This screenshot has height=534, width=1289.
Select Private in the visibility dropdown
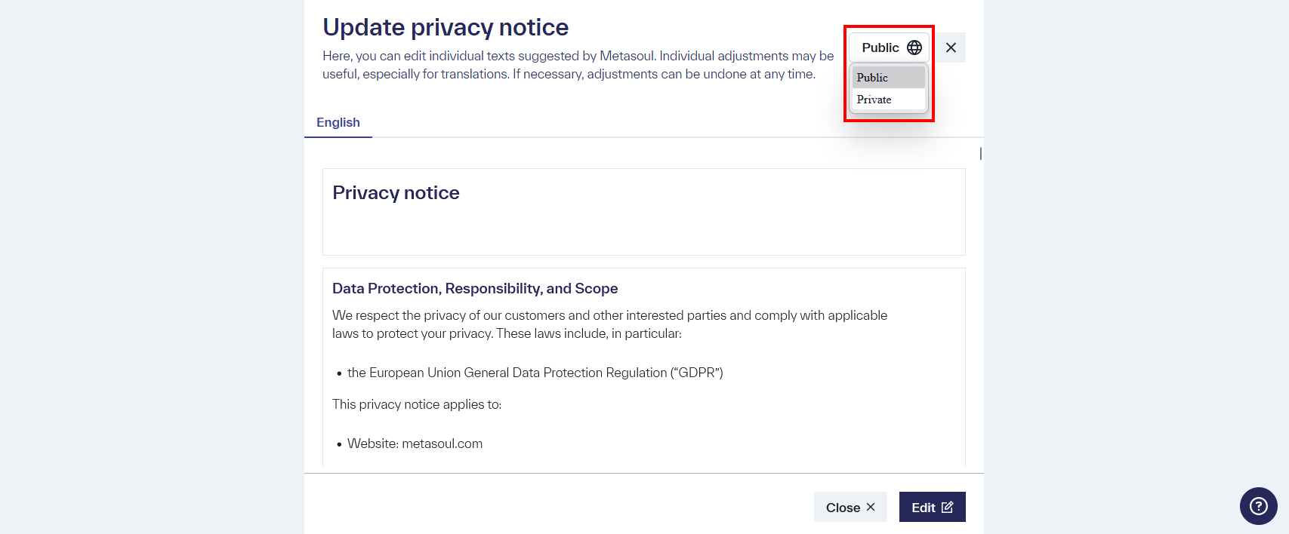coord(888,99)
